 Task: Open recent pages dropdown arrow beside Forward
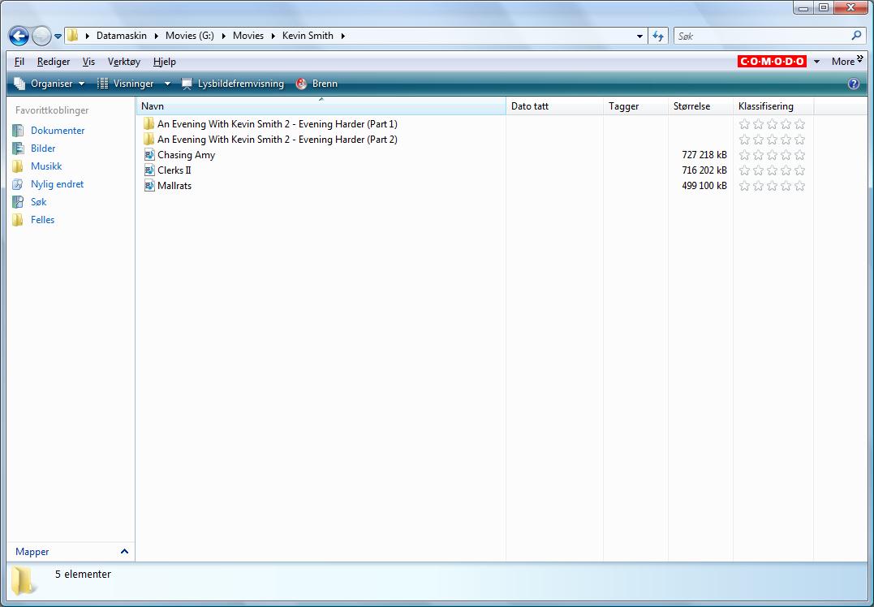tap(58, 37)
